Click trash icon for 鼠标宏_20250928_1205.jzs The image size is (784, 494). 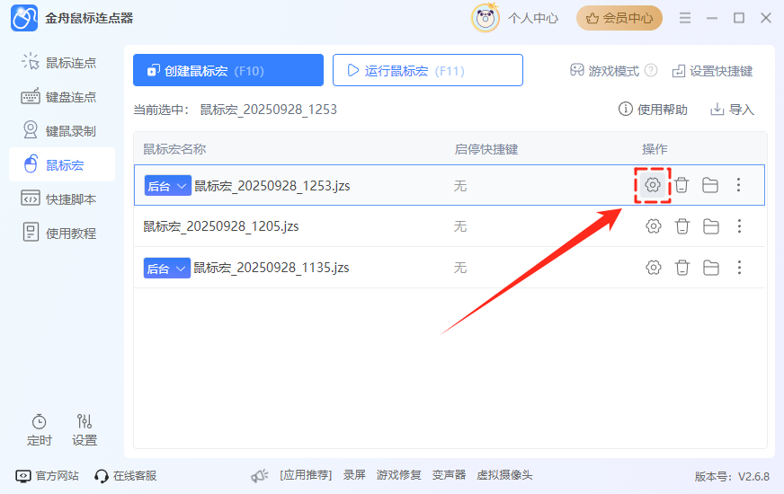click(682, 226)
